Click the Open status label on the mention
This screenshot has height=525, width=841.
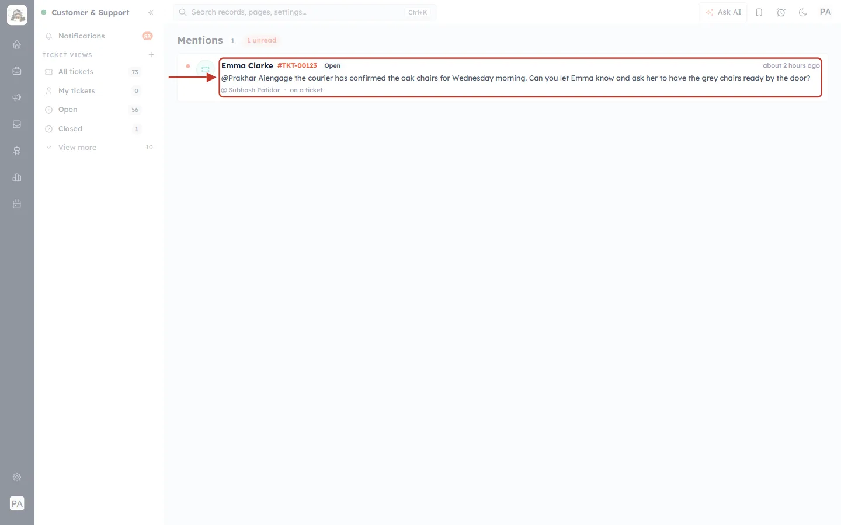pos(332,66)
